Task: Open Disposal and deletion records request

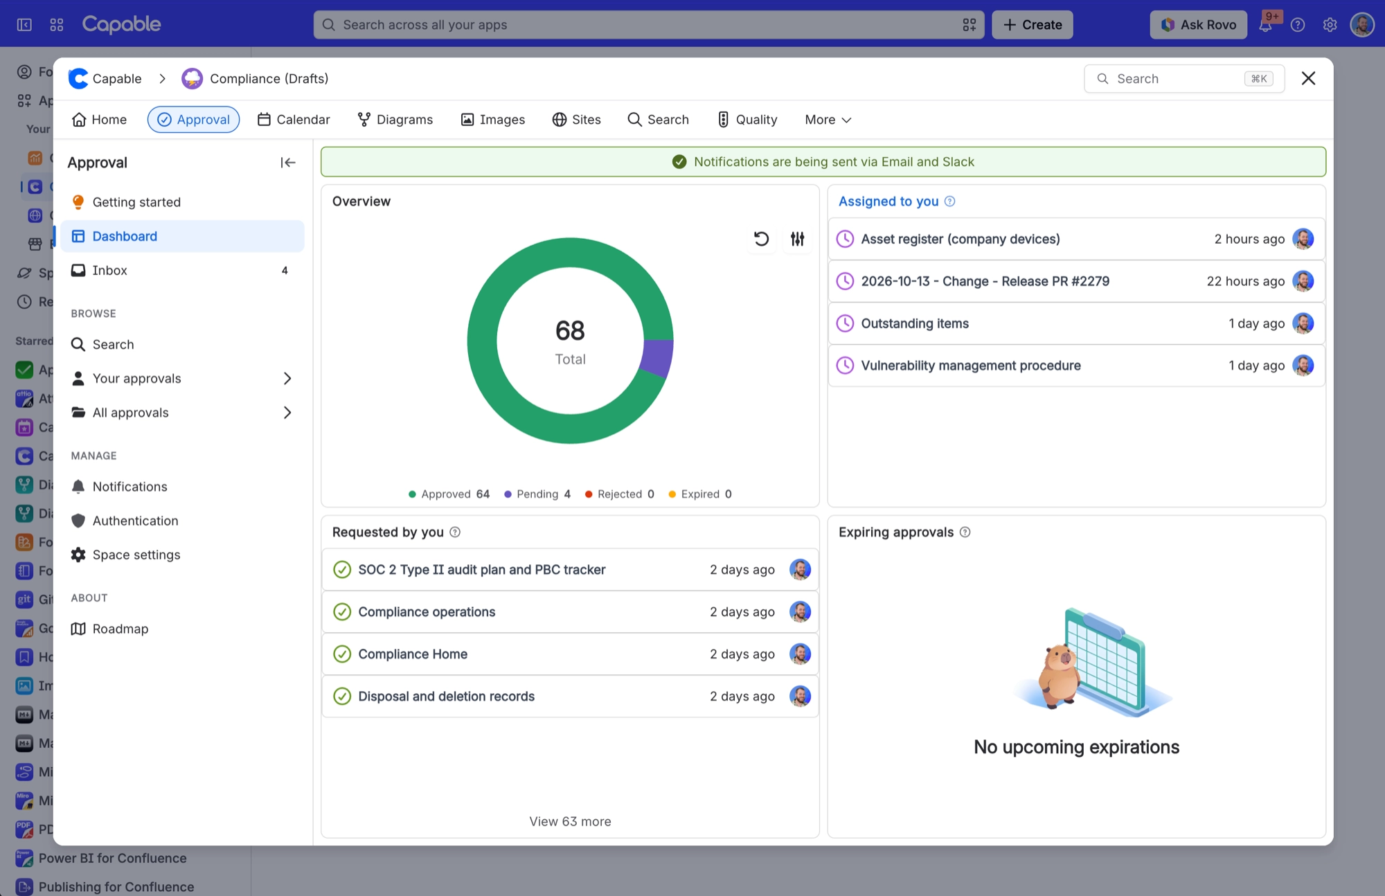Action: (x=570, y=697)
